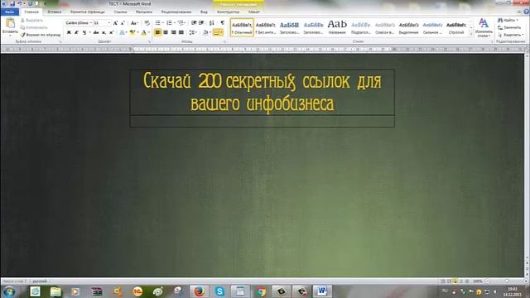Screen dimensions: 530x298
Task: Open the Word Help icon
Action: click(527, 12)
